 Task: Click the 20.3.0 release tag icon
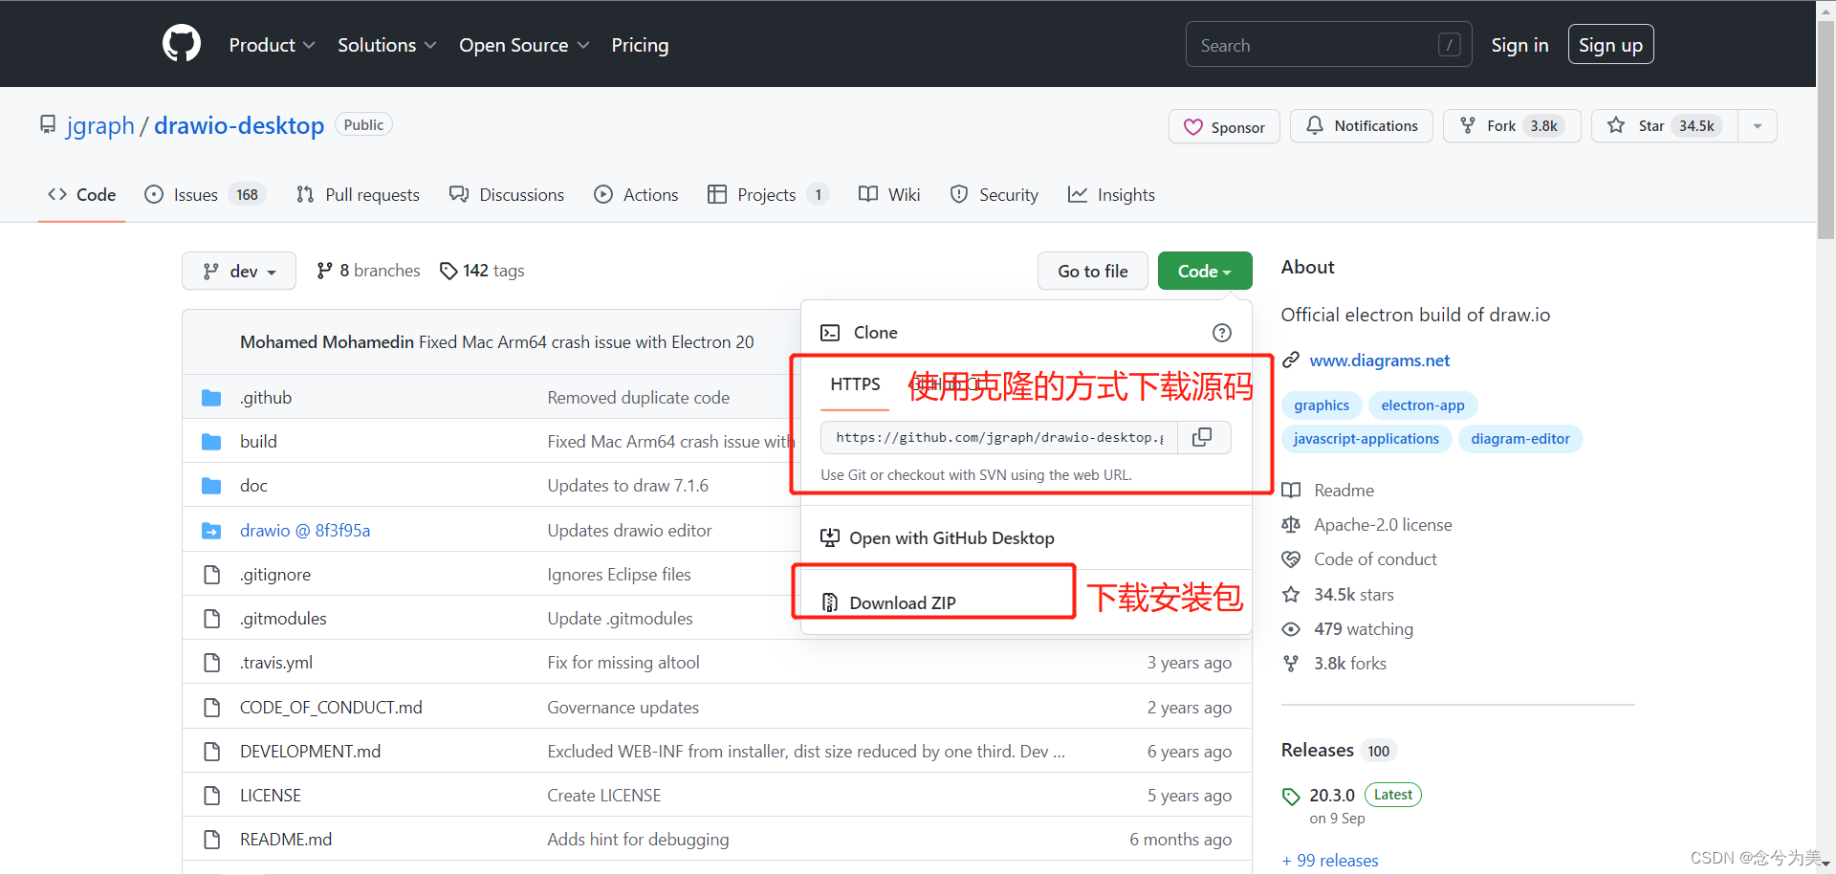point(1291,796)
